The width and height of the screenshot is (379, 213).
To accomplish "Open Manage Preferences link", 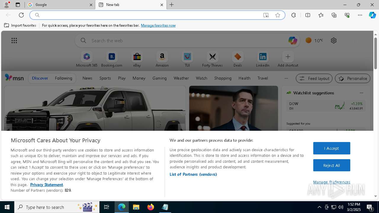I will point(332,182).
